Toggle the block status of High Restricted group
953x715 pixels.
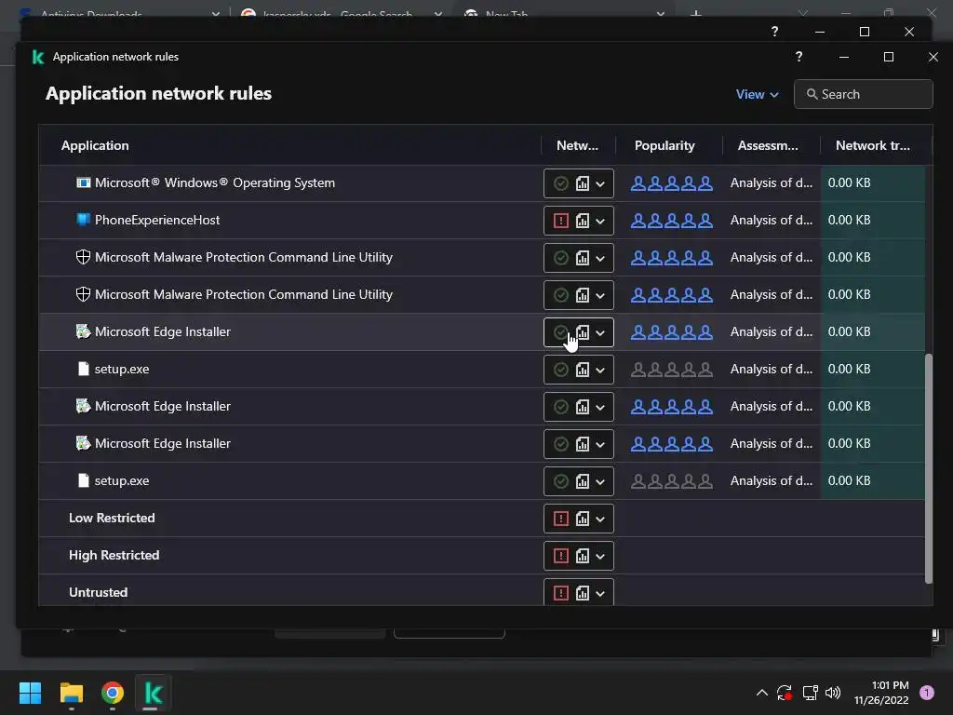click(x=561, y=556)
